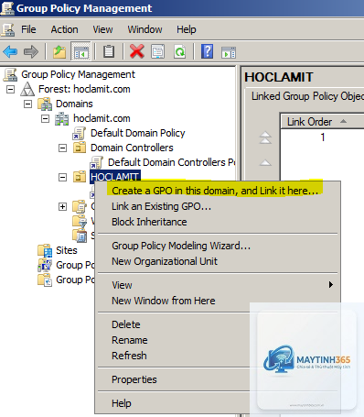364x417 pixels.
Task: Choose New Organizational Unit
Action: pos(218,261)
